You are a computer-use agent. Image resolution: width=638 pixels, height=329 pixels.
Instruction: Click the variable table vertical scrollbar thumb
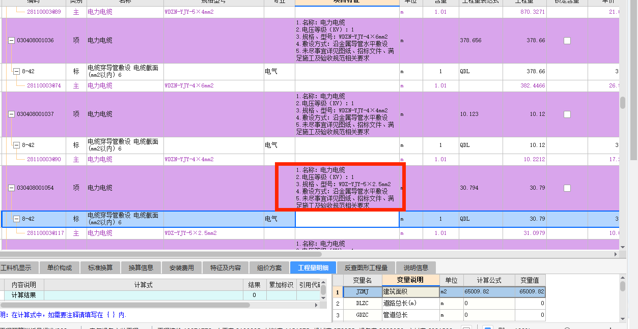click(622, 286)
